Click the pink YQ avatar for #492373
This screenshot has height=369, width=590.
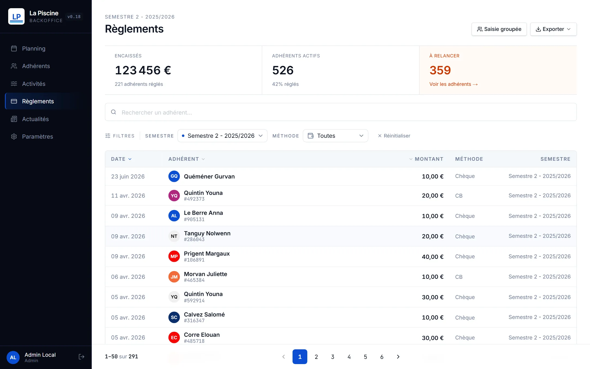(174, 196)
